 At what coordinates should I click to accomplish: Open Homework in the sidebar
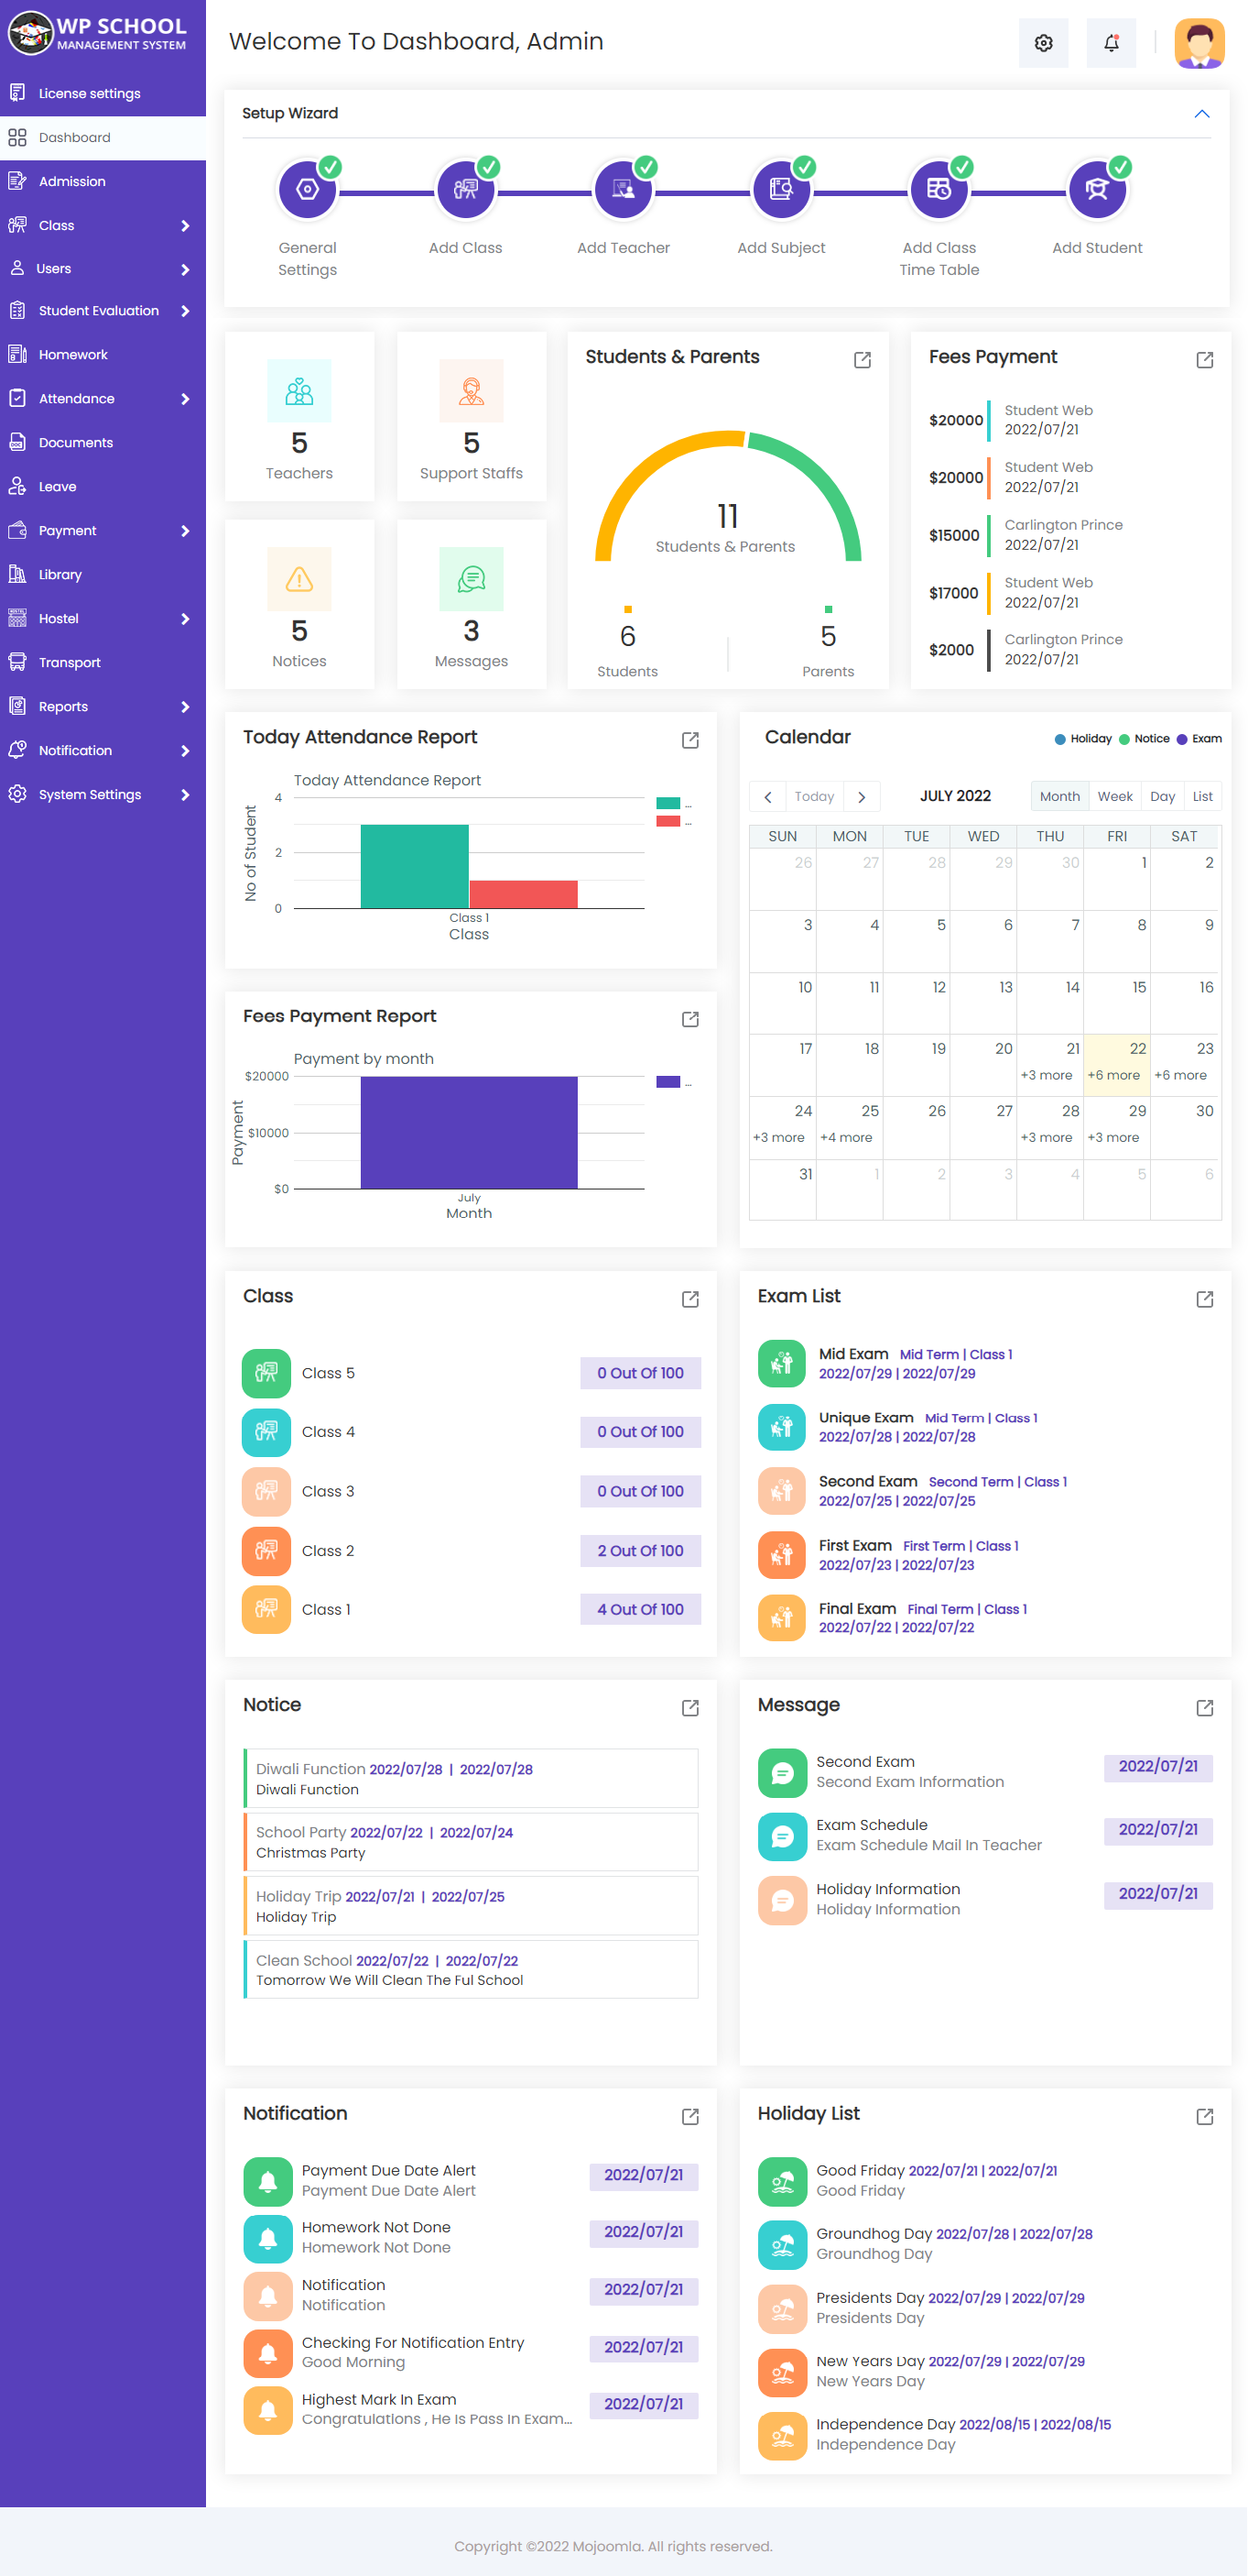[x=103, y=354]
